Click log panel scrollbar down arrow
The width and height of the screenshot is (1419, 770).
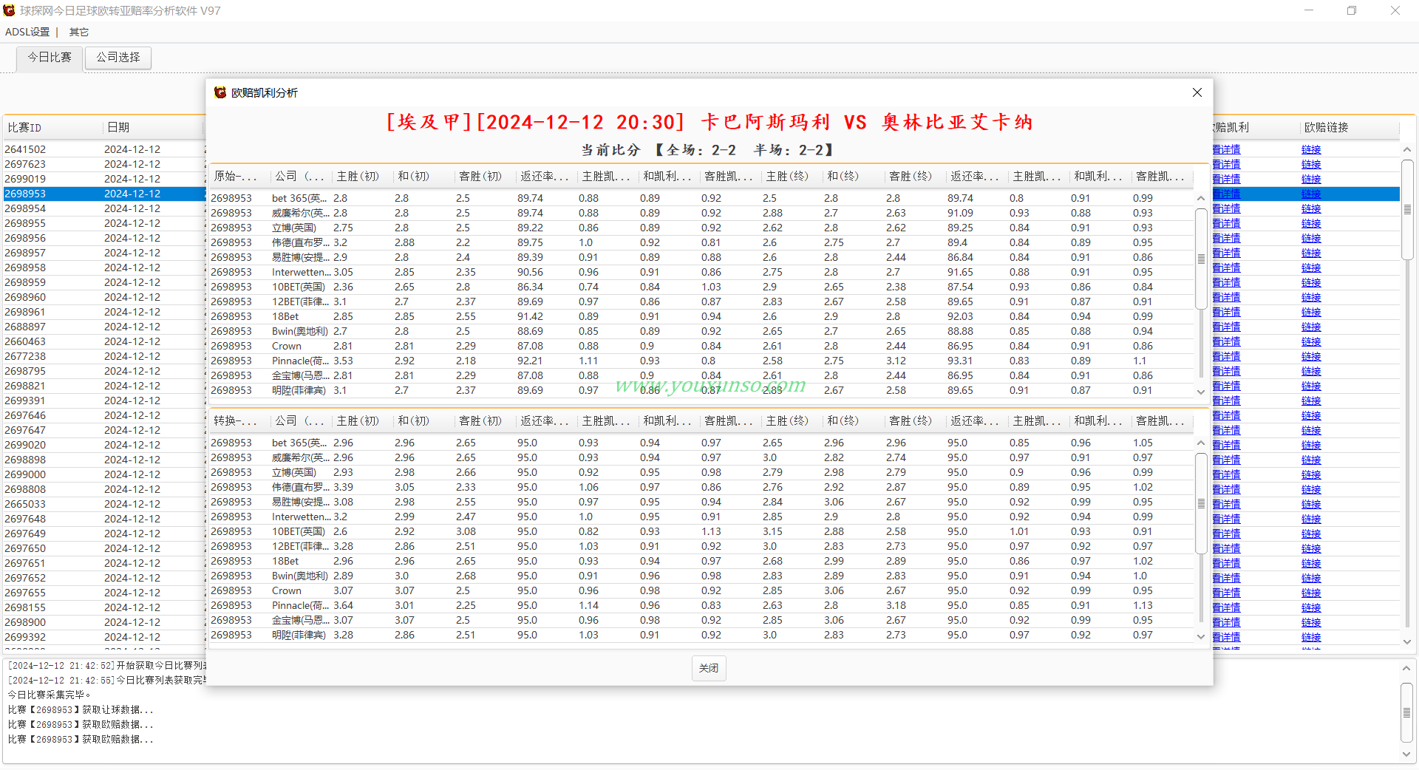click(1407, 754)
